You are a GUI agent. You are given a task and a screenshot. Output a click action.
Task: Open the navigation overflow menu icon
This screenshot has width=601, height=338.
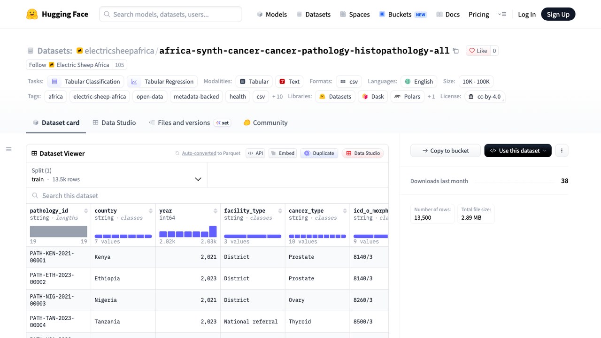click(502, 14)
